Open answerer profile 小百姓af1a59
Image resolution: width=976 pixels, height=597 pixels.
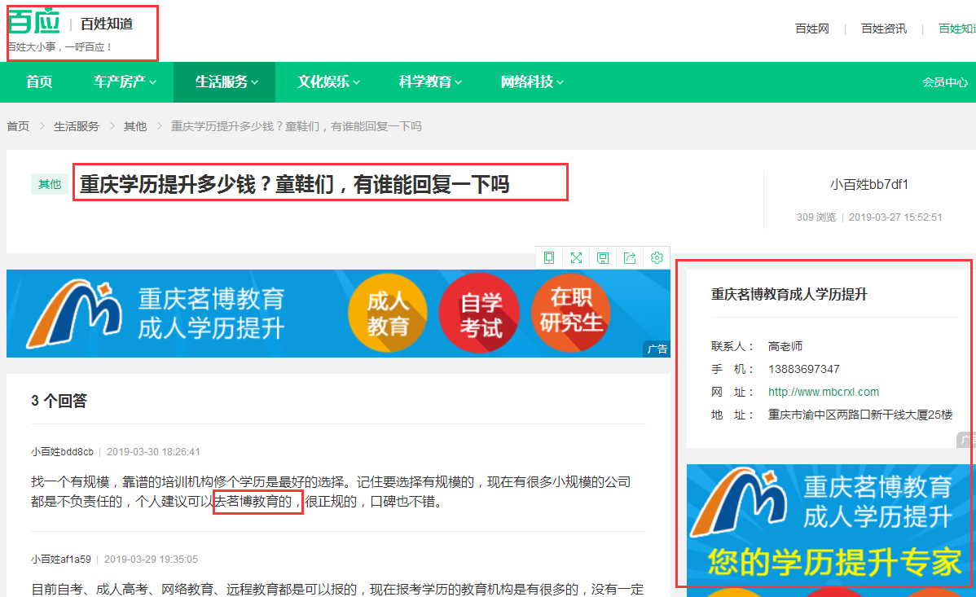[x=61, y=560]
